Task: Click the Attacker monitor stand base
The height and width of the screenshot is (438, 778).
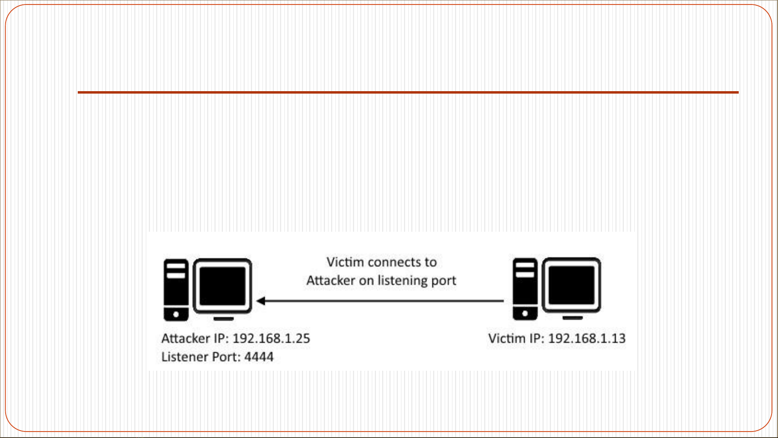Action: (224, 318)
